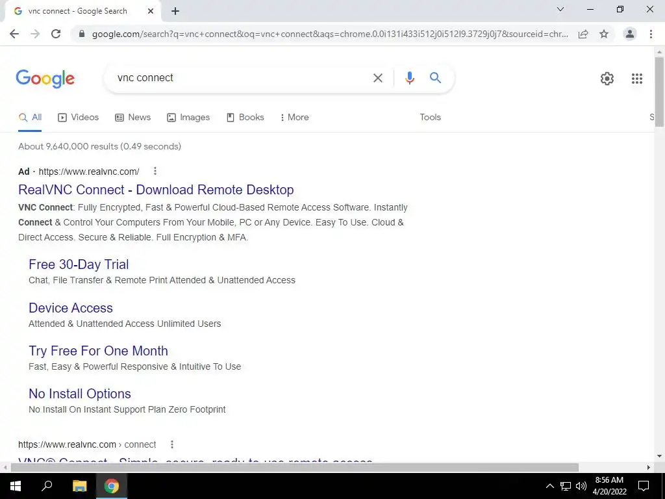Image resolution: width=665 pixels, height=499 pixels.
Task: Go back using the browser back arrow
Action: [14, 34]
